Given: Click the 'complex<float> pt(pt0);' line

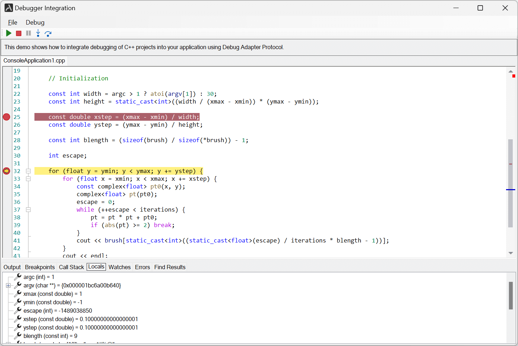Looking at the screenshot, I should 117,194.
